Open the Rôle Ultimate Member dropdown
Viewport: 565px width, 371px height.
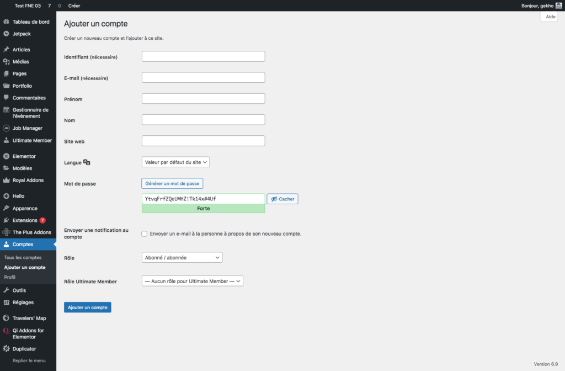pyautogui.click(x=192, y=281)
